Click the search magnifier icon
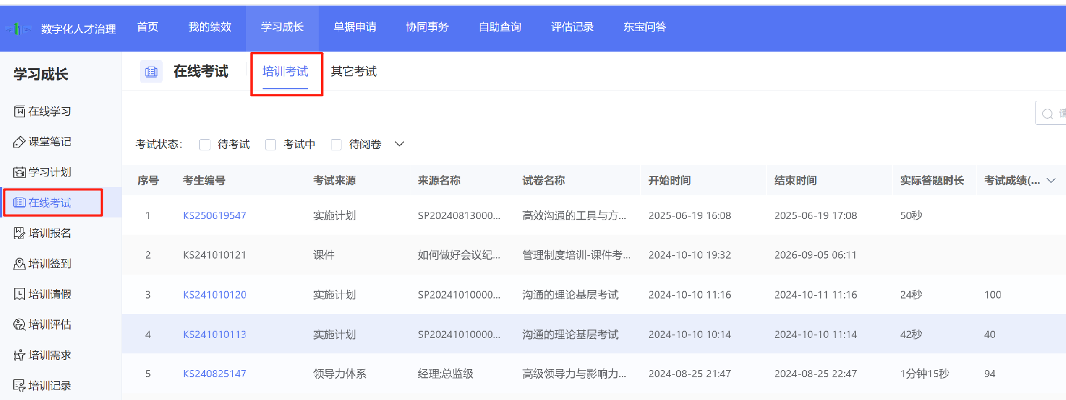The height and width of the screenshot is (400, 1066). click(1047, 114)
